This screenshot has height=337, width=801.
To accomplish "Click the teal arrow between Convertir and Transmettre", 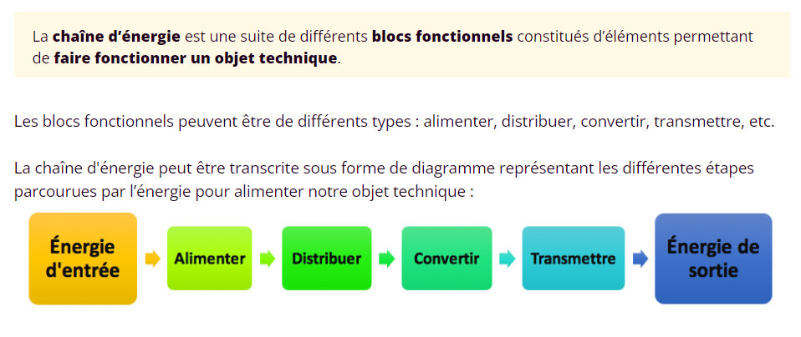I will point(507,259).
